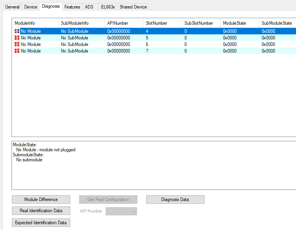This screenshot has width=296, height=230.
Task: Click the module icon in slot 5 row
Action: [17, 38]
